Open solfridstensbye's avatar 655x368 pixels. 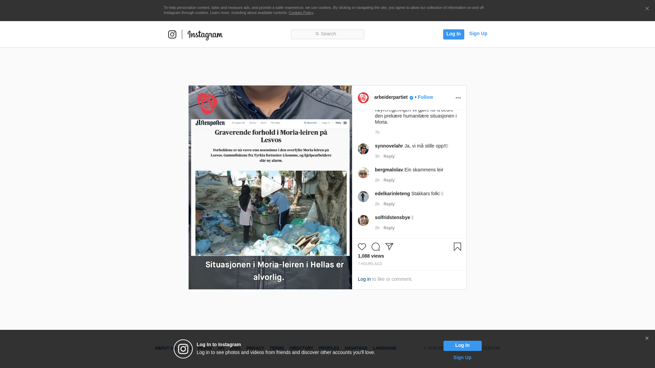point(363,220)
